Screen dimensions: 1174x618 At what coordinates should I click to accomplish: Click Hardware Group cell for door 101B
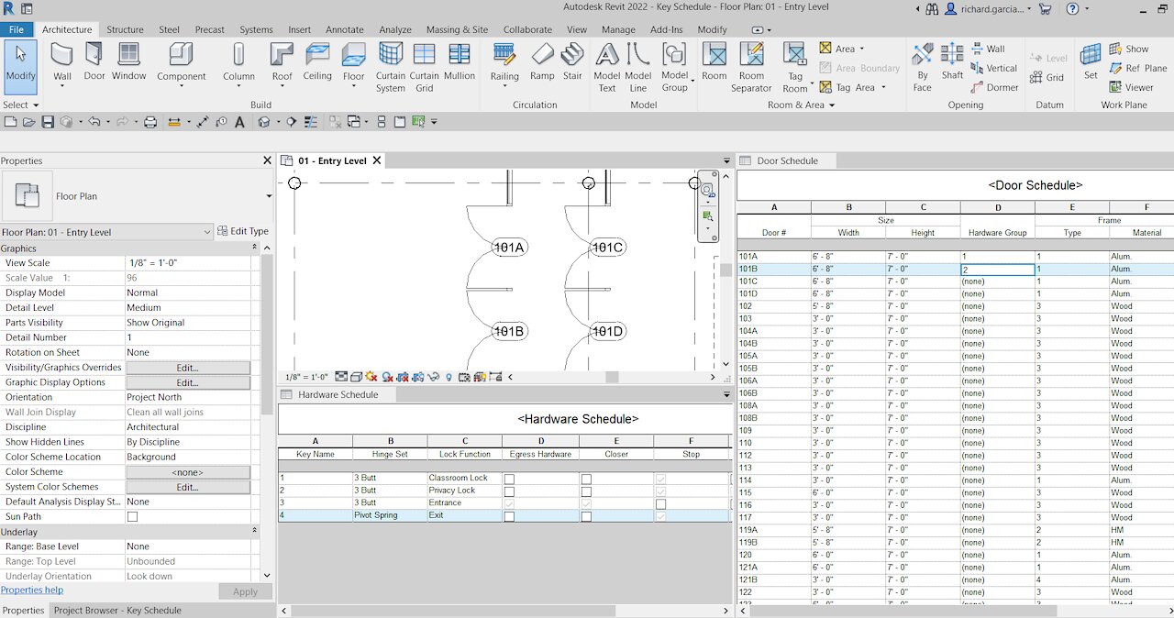(997, 270)
